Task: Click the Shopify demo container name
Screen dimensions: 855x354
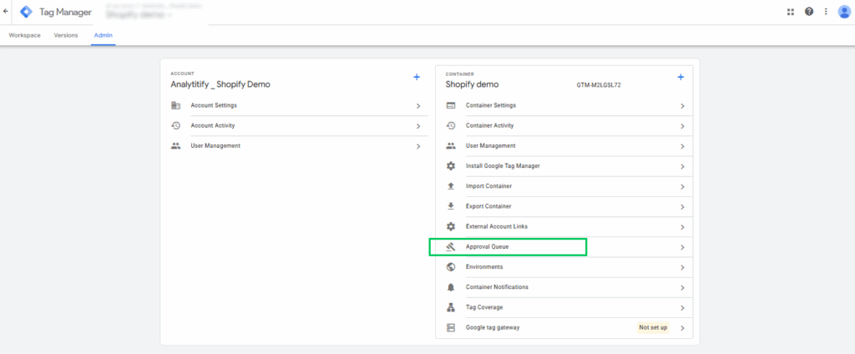Action: (473, 84)
